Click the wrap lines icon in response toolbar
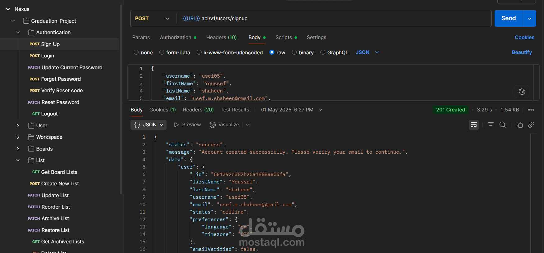544x253 pixels. coord(473,125)
